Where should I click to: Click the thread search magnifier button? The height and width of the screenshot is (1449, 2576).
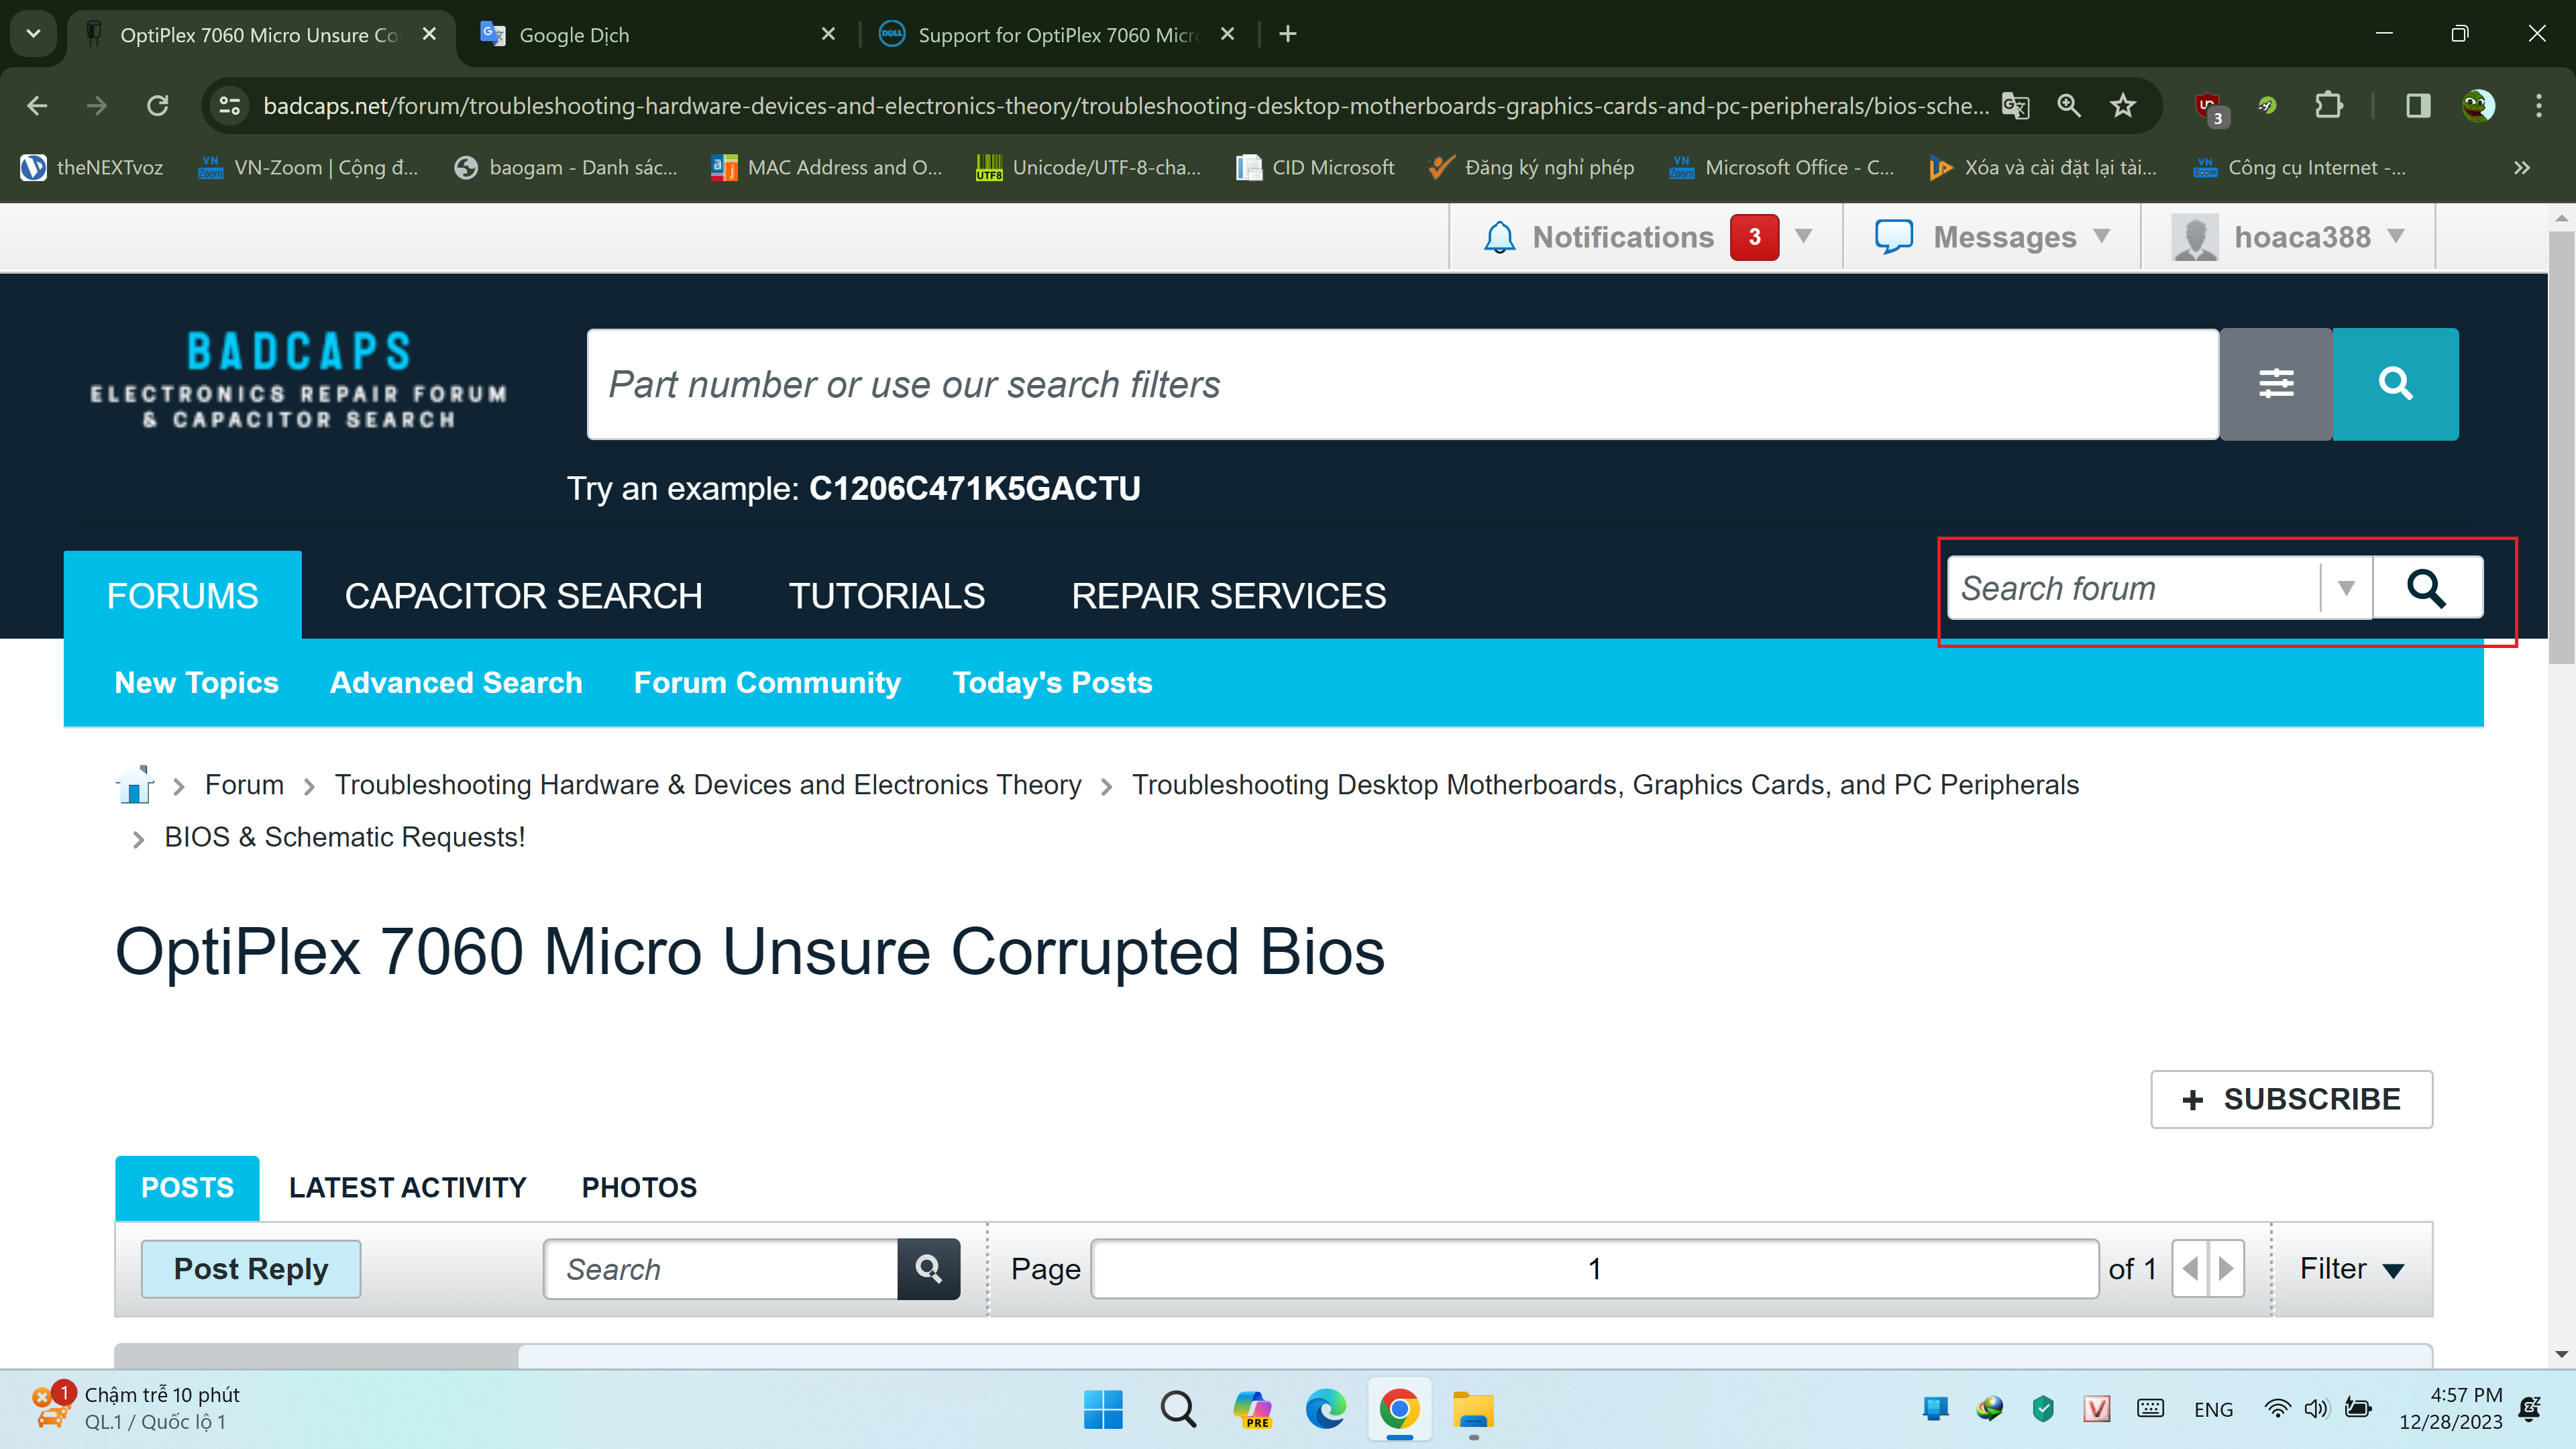(x=928, y=1269)
